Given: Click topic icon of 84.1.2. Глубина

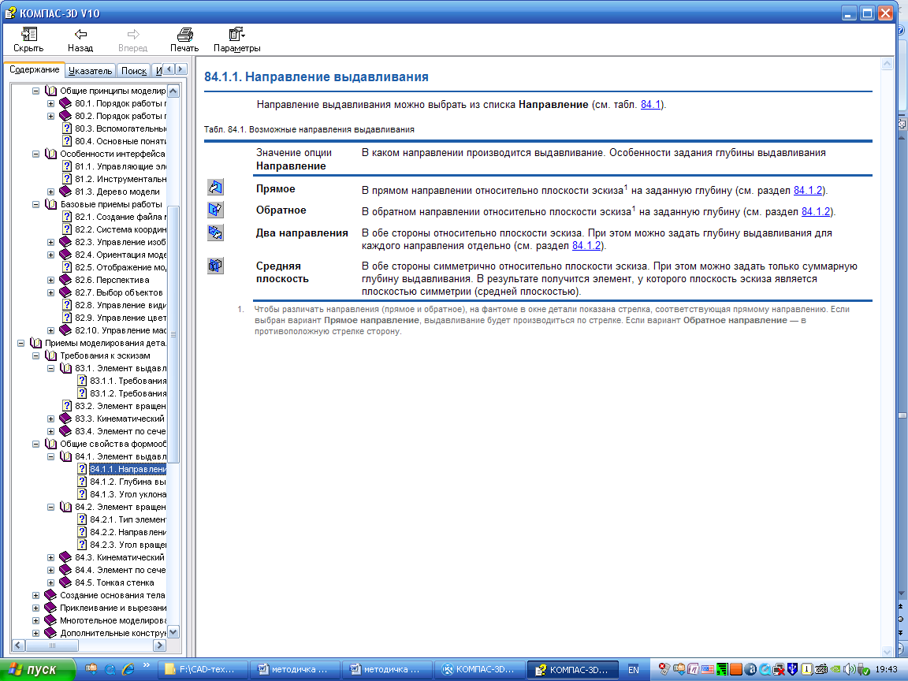Looking at the screenshot, I should coord(82,482).
